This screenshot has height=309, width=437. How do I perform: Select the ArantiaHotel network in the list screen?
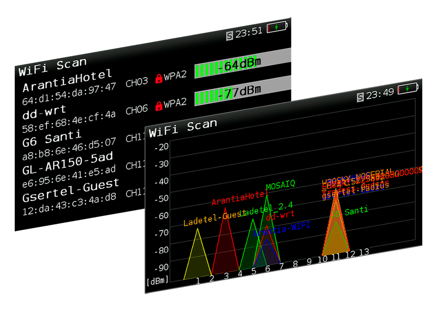click(68, 81)
